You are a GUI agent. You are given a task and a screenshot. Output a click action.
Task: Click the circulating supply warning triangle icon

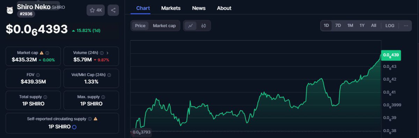[x=95, y=119]
